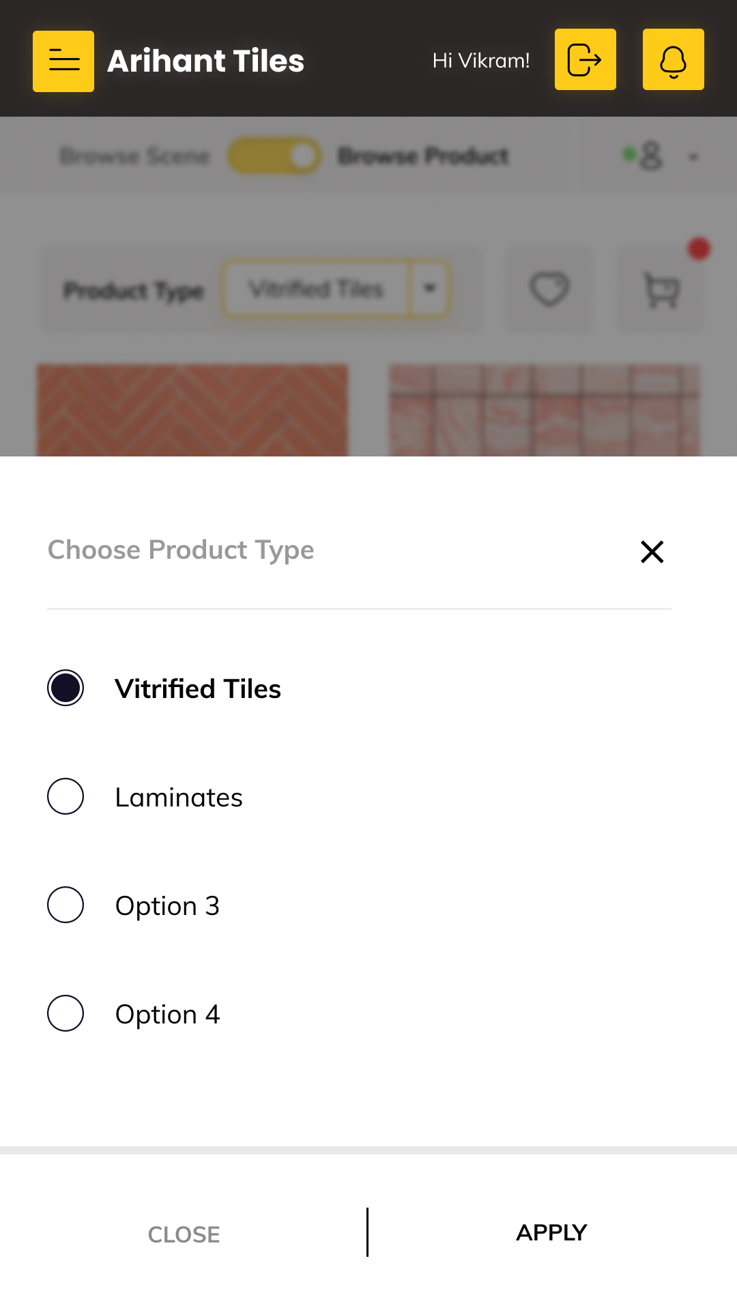Click the user account icon
The height and width of the screenshot is (1310, 737).
650,156
